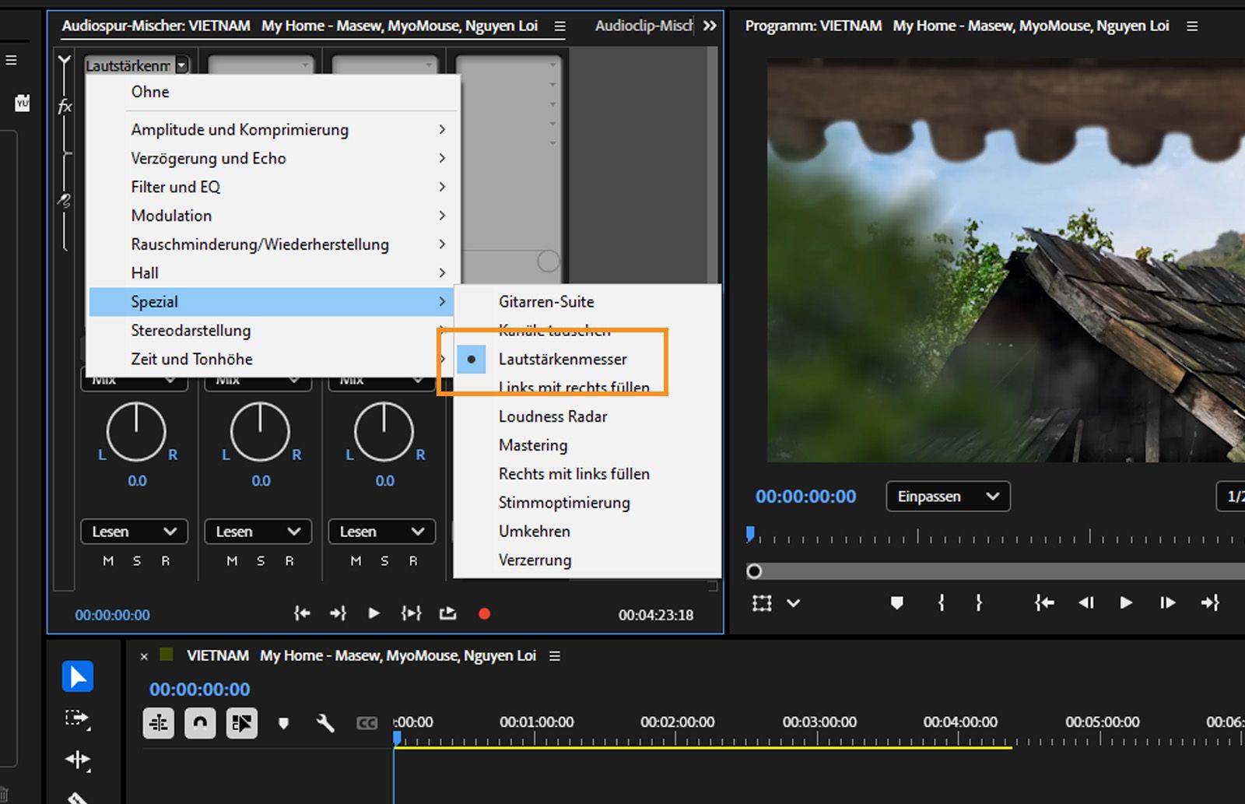The image size is (1245, 804).
Task: Click the Program monitor zoom scroll handle
Action: [754, 571]
